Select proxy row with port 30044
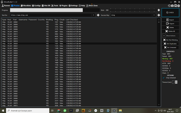 tap(79, 72)
